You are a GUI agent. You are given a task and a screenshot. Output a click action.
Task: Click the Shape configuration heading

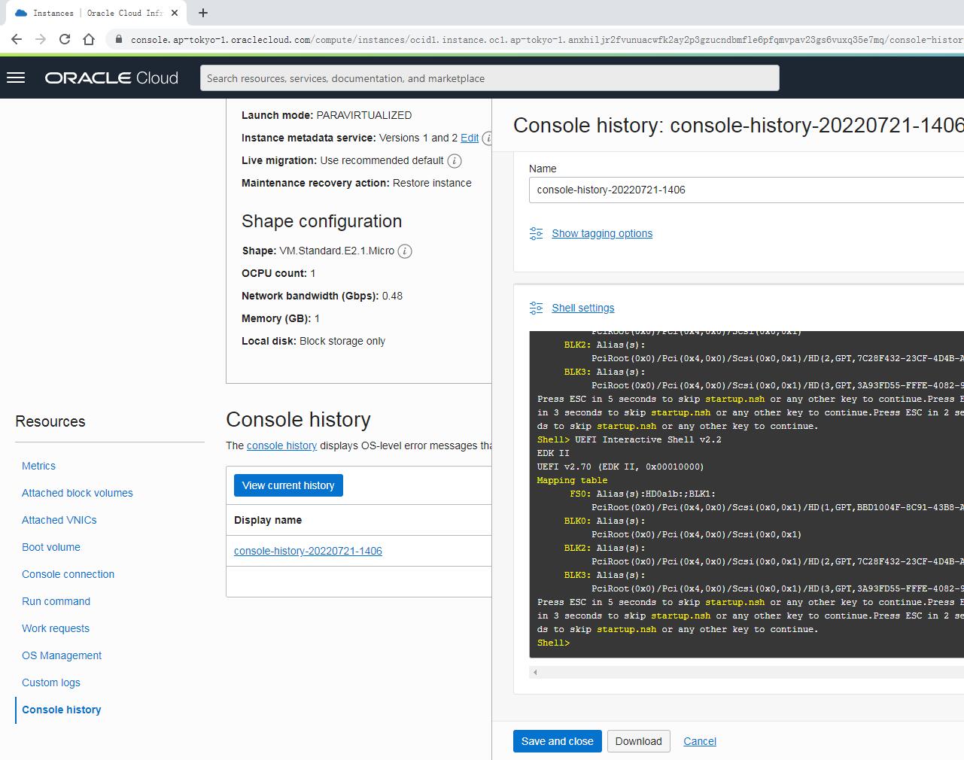click(322, 221)
